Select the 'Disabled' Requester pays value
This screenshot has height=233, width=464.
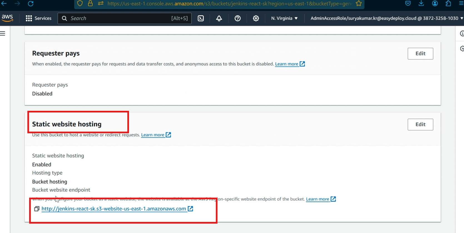(42, 94)
